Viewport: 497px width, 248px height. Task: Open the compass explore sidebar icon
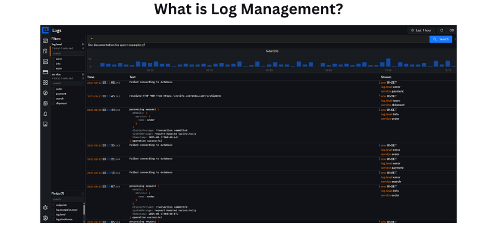[x=45, y=92]
